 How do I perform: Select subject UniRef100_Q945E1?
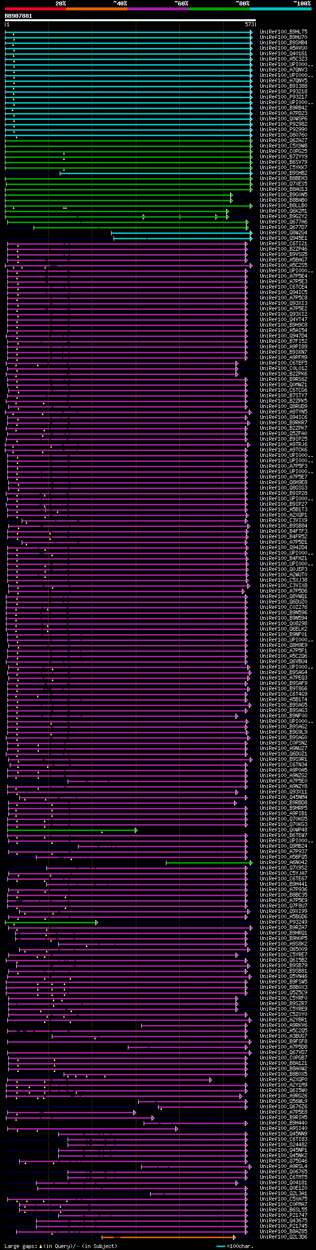point(283,238)
